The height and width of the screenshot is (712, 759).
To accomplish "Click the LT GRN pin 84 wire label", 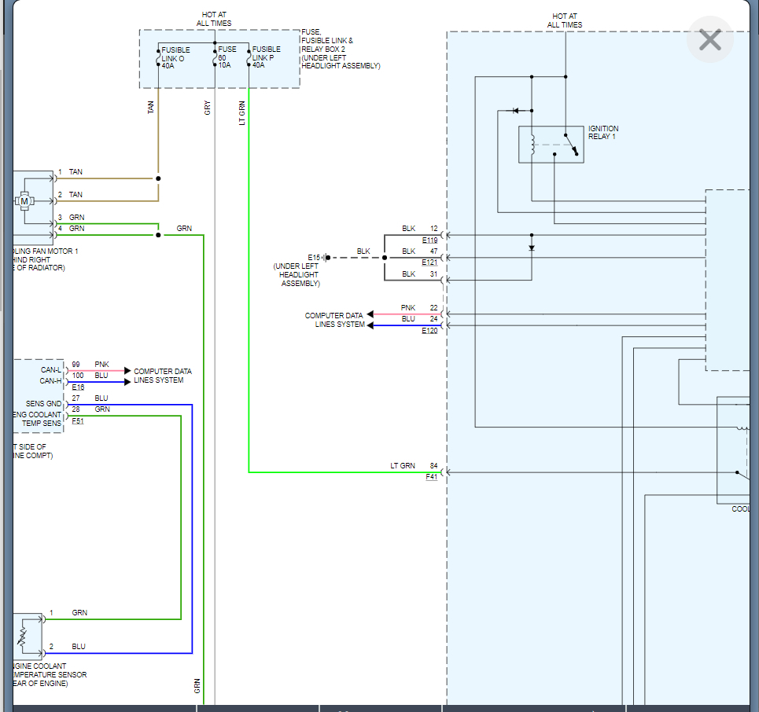I will pos(403,466).
